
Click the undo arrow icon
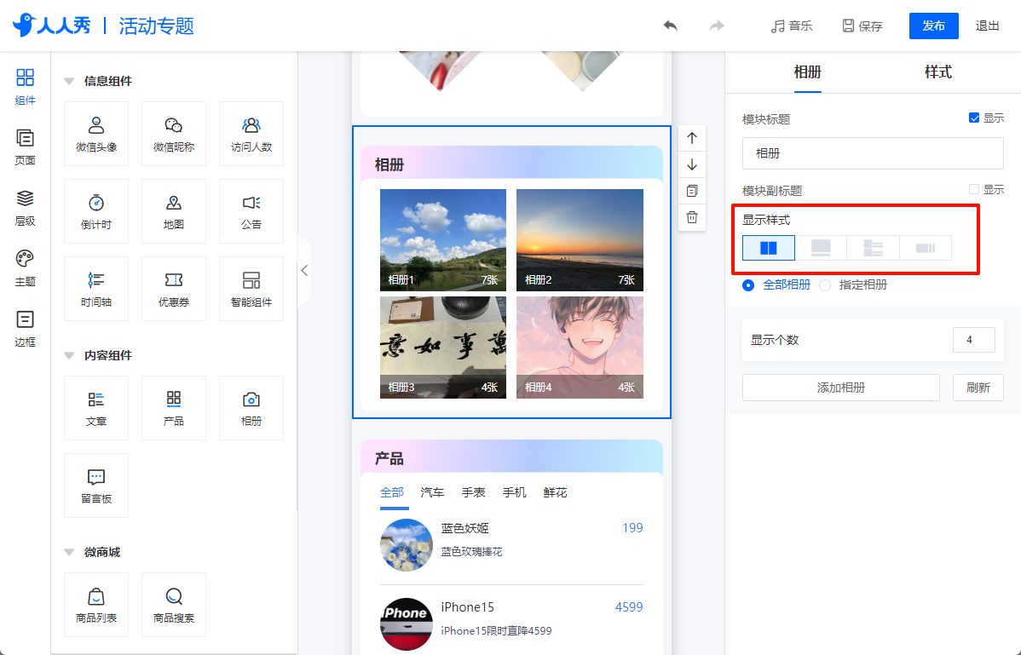point(670,26)
